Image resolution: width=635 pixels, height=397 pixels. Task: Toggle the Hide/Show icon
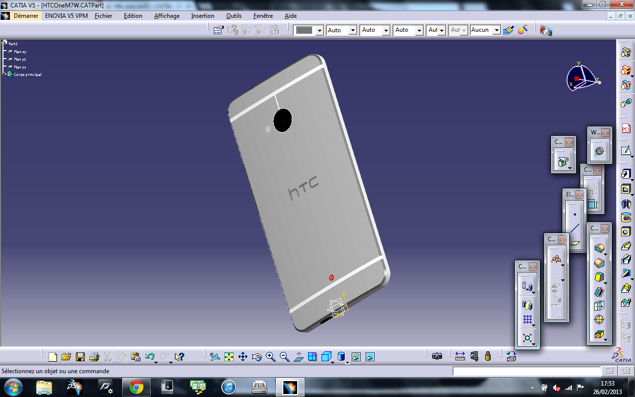click(356, 356)
